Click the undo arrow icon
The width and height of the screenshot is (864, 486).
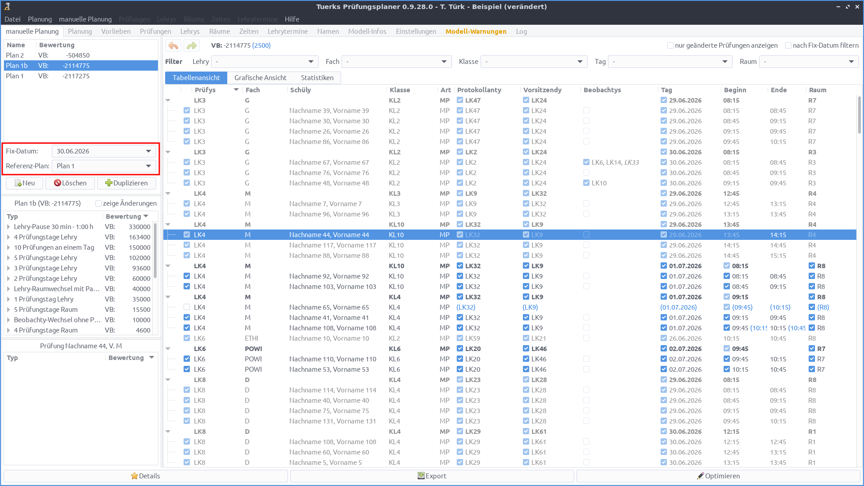point(173,45)
